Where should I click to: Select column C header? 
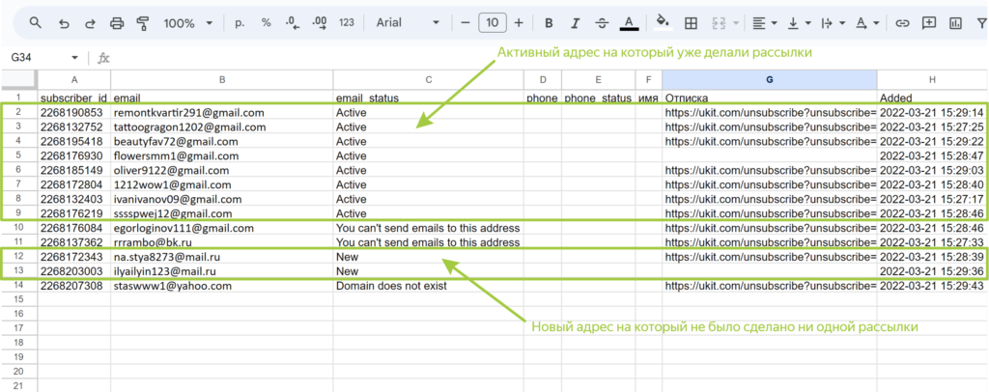pyautogui.click(x=428, y=80)
